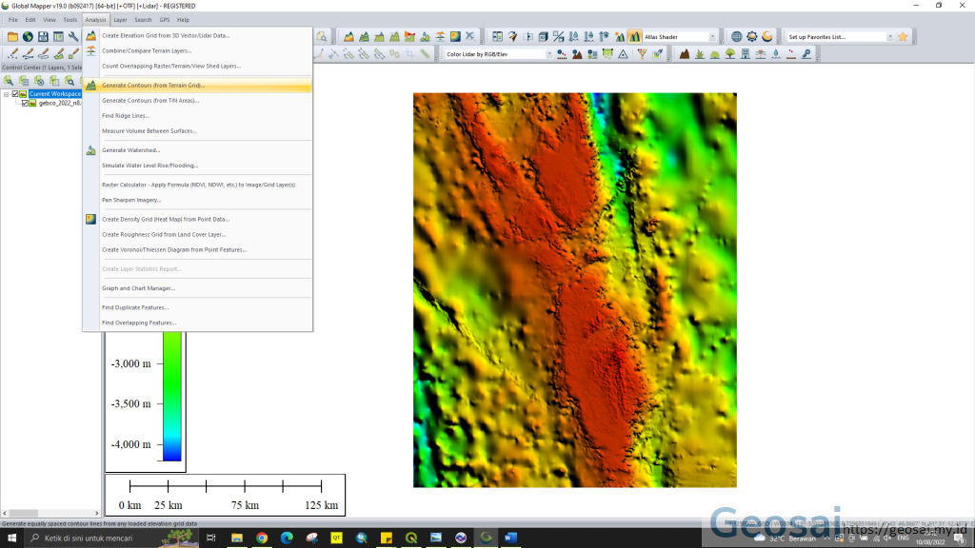Click the moon daylight-shading icon

click(767, 36)
